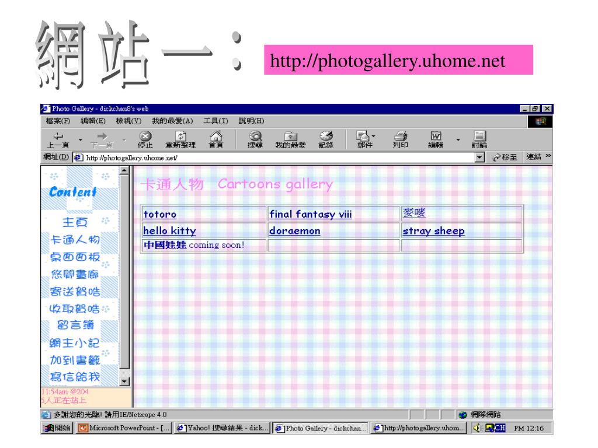Open the 編輯(E) Edit menu
This screenshot has width=598, height=448.
tap(93, 121)
